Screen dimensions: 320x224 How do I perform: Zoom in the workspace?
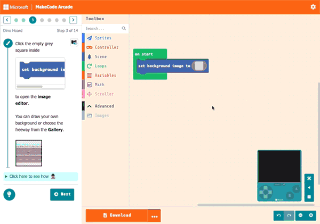click(x=311, y=215)
